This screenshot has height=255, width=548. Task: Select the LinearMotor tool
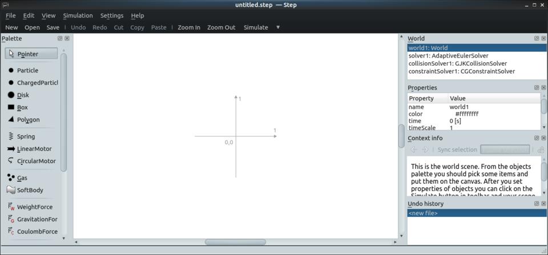coord(30,149)
